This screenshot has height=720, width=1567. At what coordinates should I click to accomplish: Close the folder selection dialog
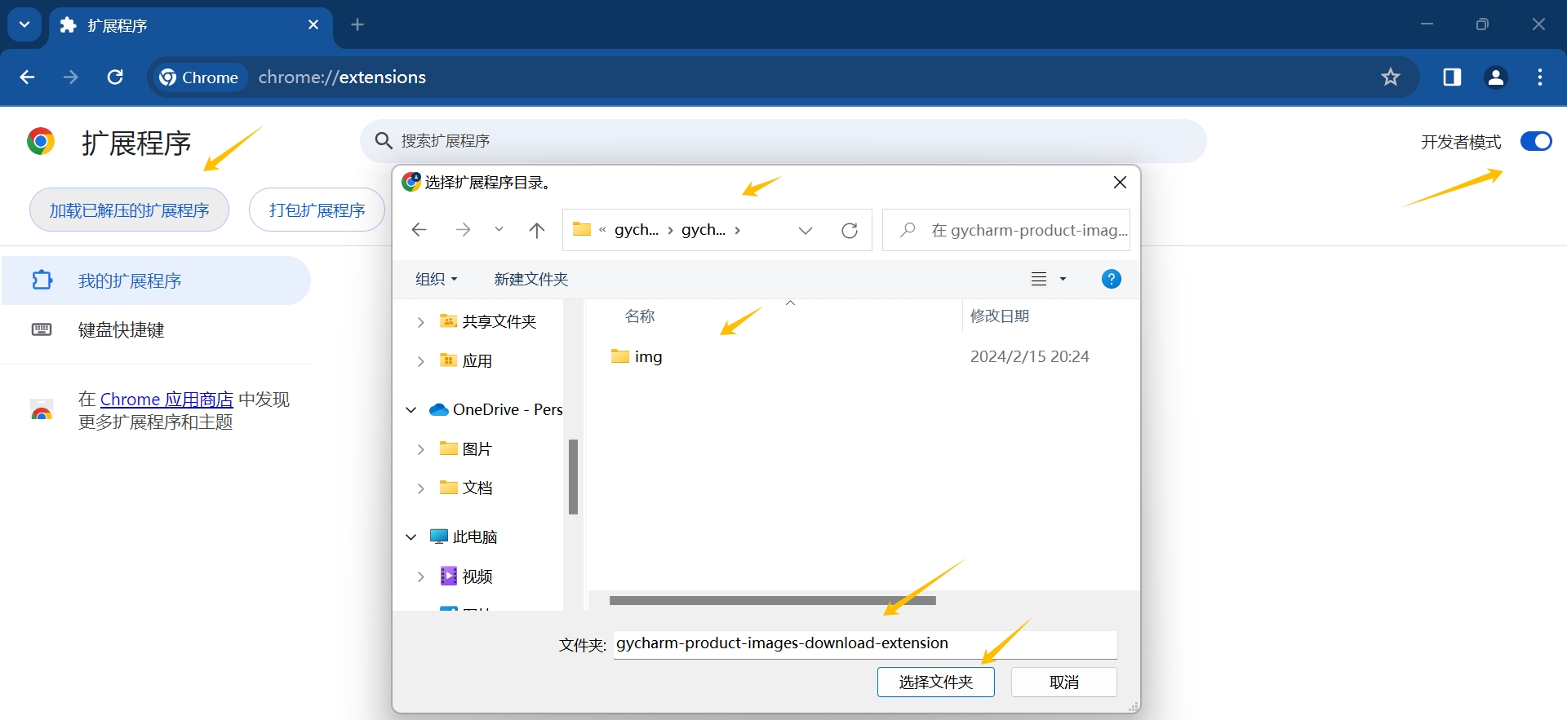[1121, 183]
